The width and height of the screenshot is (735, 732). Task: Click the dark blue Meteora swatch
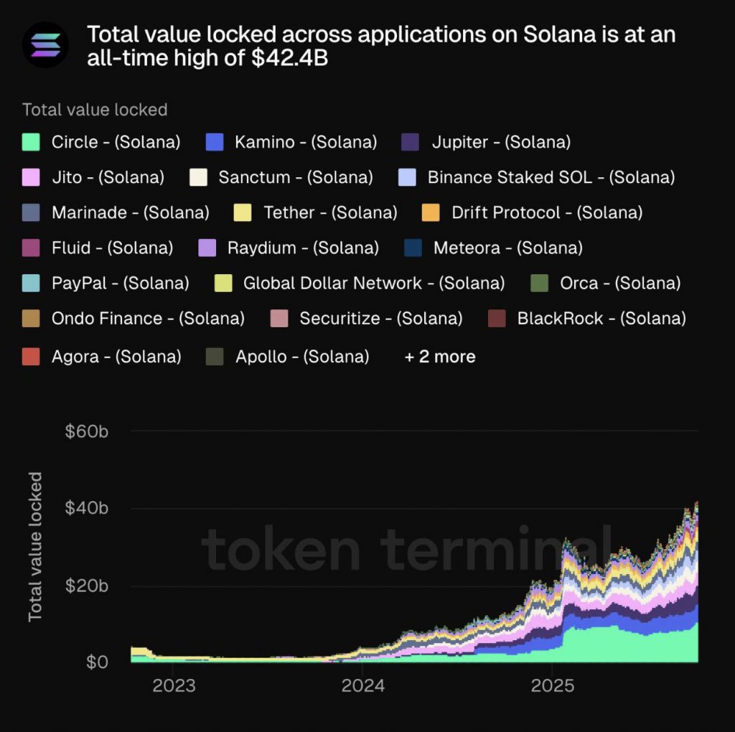click(413, 248)
